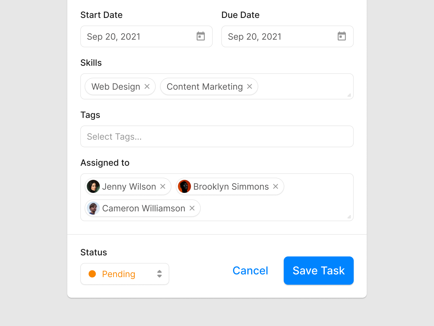Click the Skills field resize handle
Image resolution: width=434 pixels, height=326 pixels.
349,95
